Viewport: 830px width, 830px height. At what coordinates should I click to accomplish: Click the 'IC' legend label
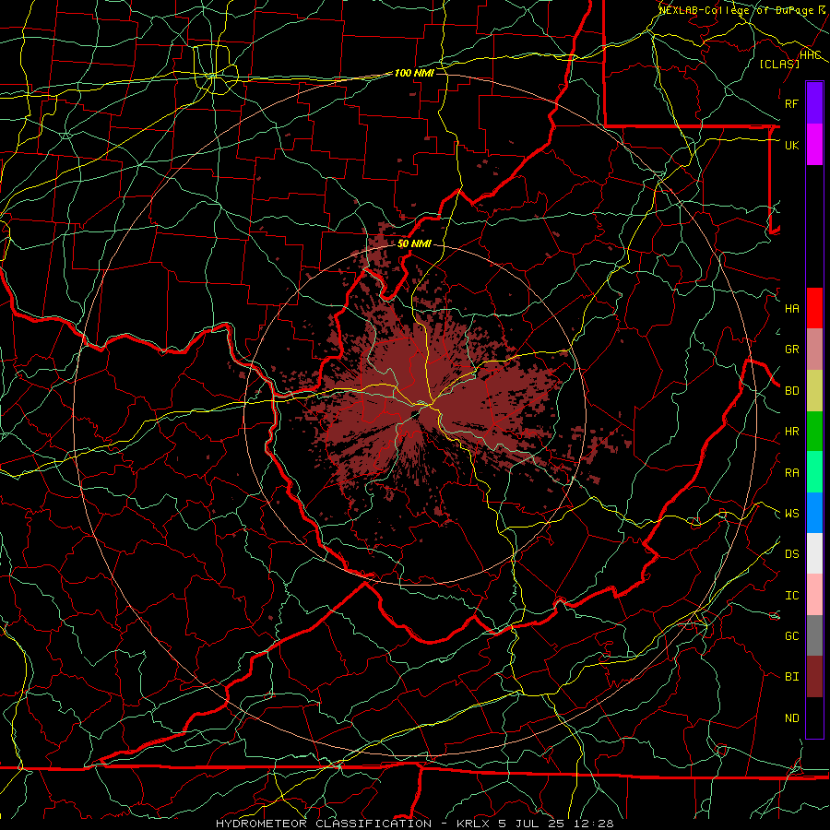coord(792,596)
